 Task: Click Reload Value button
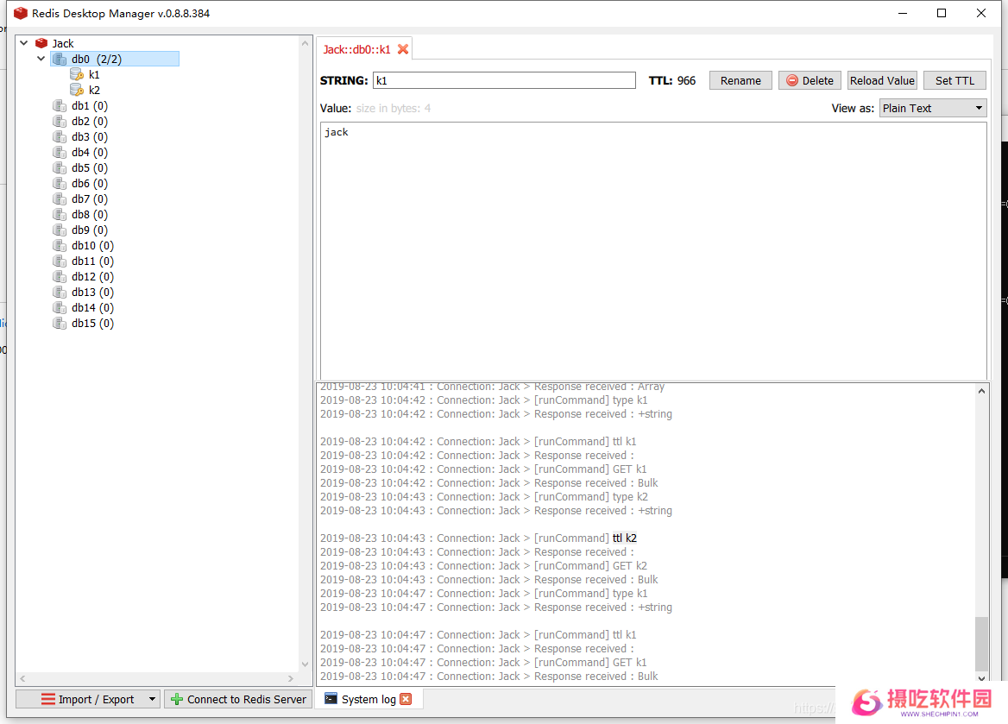[x=882, y=80]
